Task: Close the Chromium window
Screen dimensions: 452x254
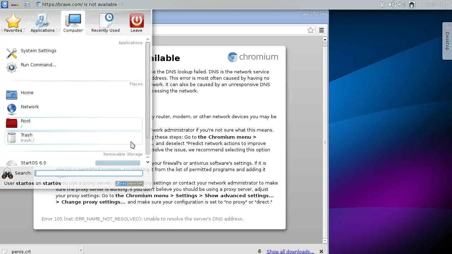Action: click(323, 14)
